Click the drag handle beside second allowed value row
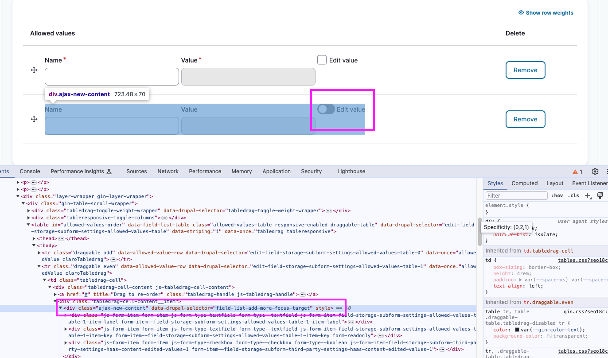Screen dimensions: 608x358 tap(34, 119)
